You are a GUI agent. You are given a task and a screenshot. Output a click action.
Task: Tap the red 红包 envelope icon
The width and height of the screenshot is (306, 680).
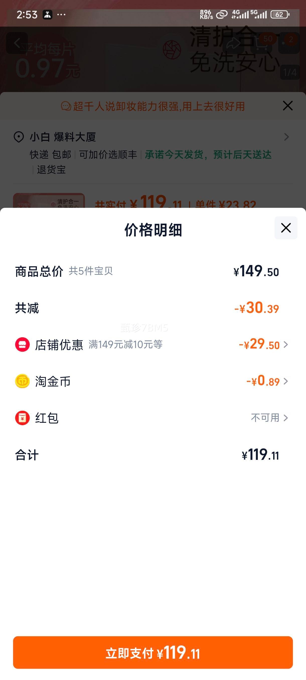coord(22,418)
